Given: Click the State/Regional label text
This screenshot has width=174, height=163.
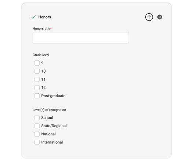Looking at the screenshot, I should pyautogui.click(x=54, y=126).
